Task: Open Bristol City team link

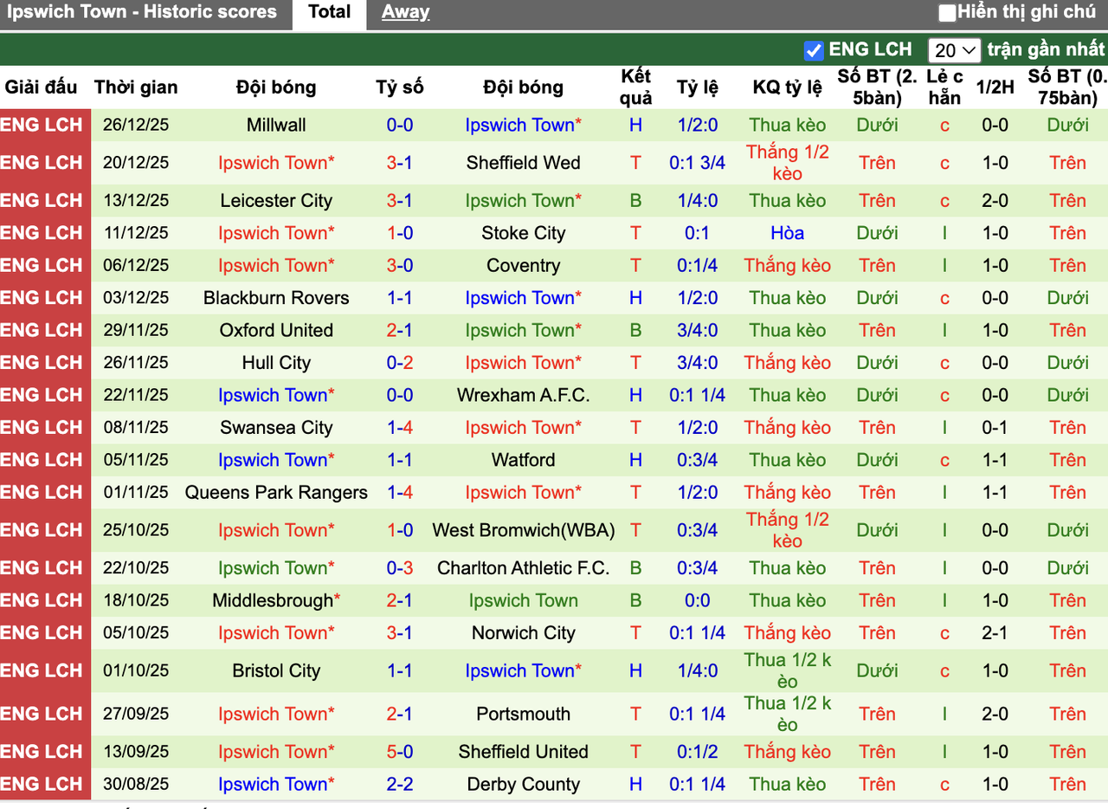Action: [276, 671]
